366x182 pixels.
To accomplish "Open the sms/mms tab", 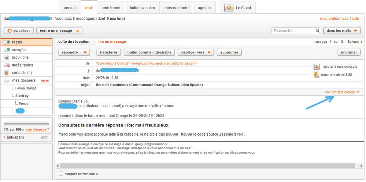I will [x=111, y=8].
